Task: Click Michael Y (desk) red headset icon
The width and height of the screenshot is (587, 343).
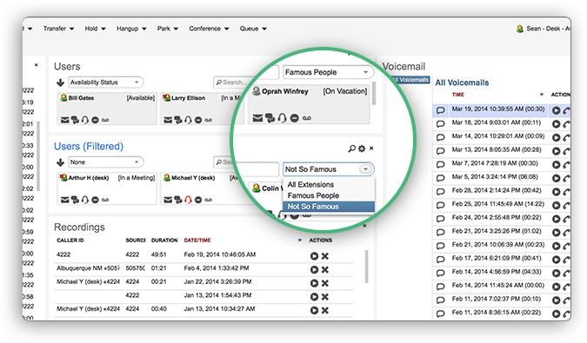Action: (x=188, y=200)
